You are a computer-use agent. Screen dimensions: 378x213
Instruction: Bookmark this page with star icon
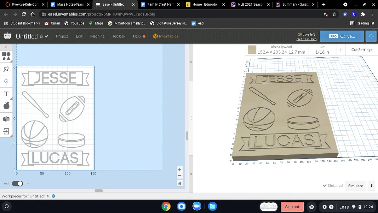point(334,14)
